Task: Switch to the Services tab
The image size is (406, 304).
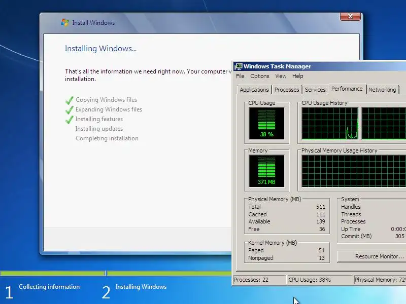Action: [315, 90]
